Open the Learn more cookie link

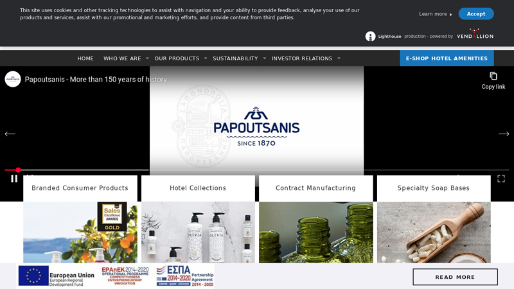click(x=436, y=14)
